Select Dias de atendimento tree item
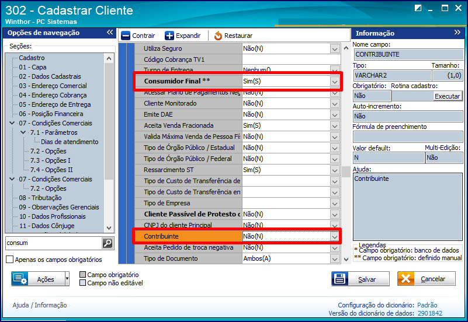 (70, 142)
